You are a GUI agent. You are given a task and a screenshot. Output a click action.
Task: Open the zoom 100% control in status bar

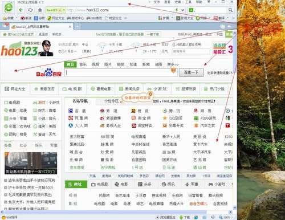225,217
